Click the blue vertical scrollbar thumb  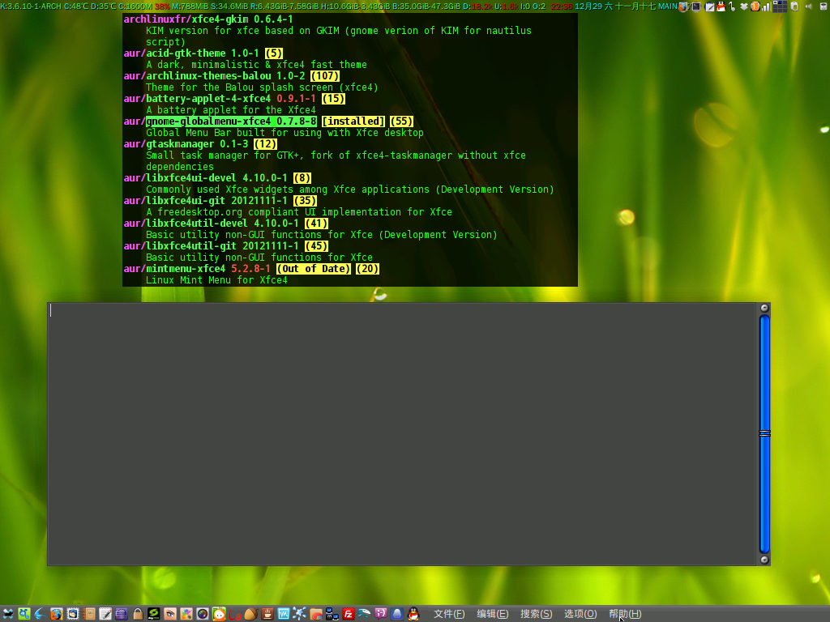[x=764, y=434]
